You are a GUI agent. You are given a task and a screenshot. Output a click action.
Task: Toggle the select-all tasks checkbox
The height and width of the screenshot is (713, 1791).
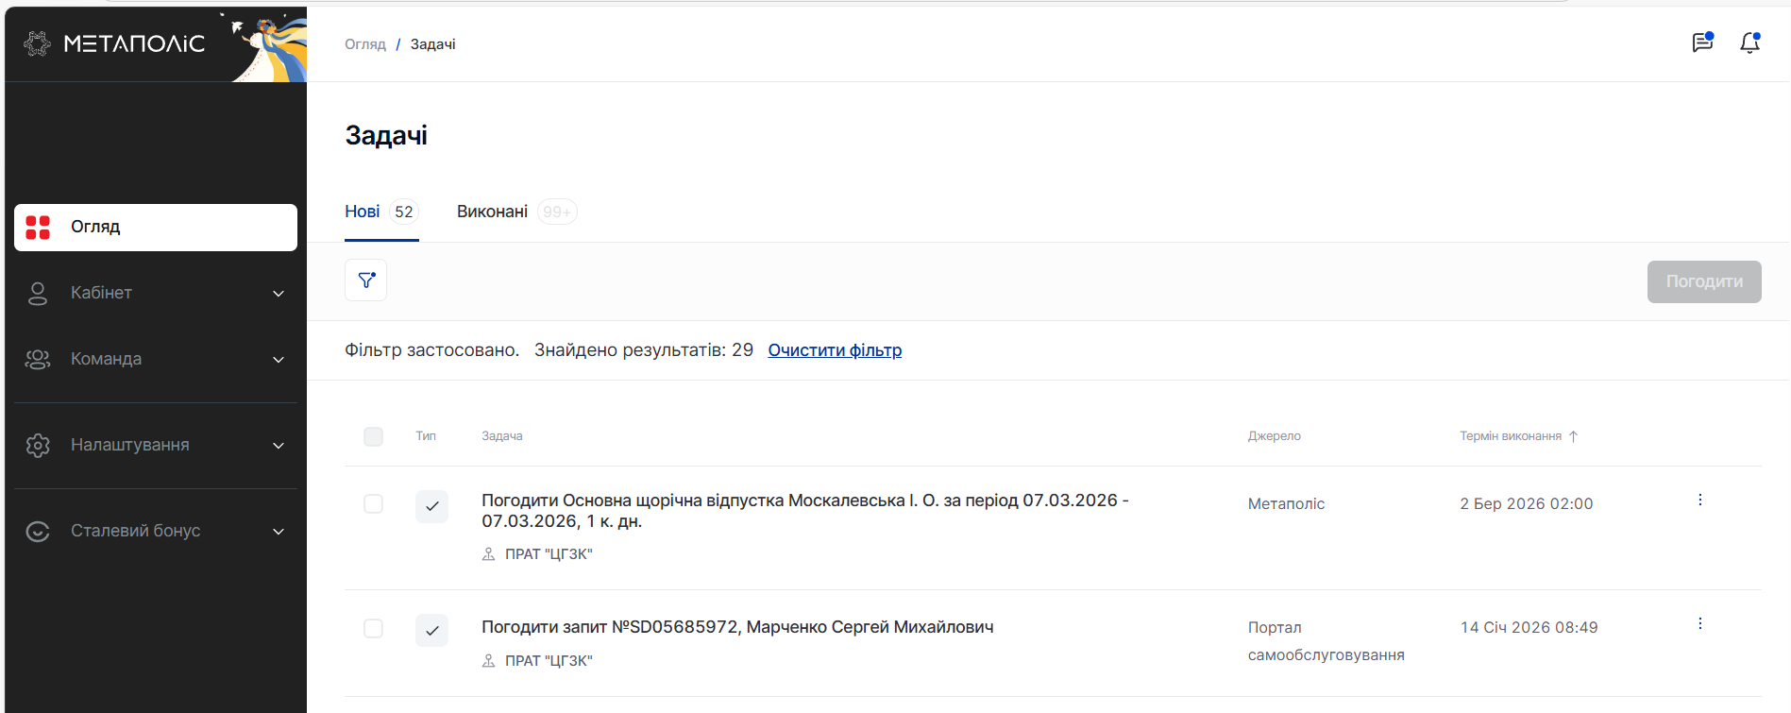373,436
